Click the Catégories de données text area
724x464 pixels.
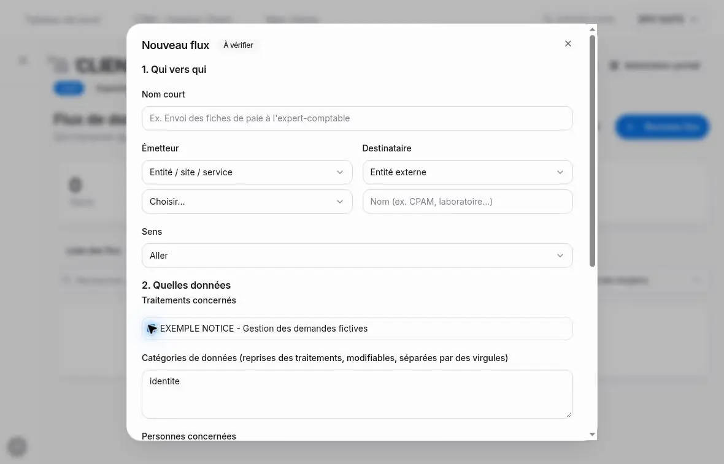357,394
